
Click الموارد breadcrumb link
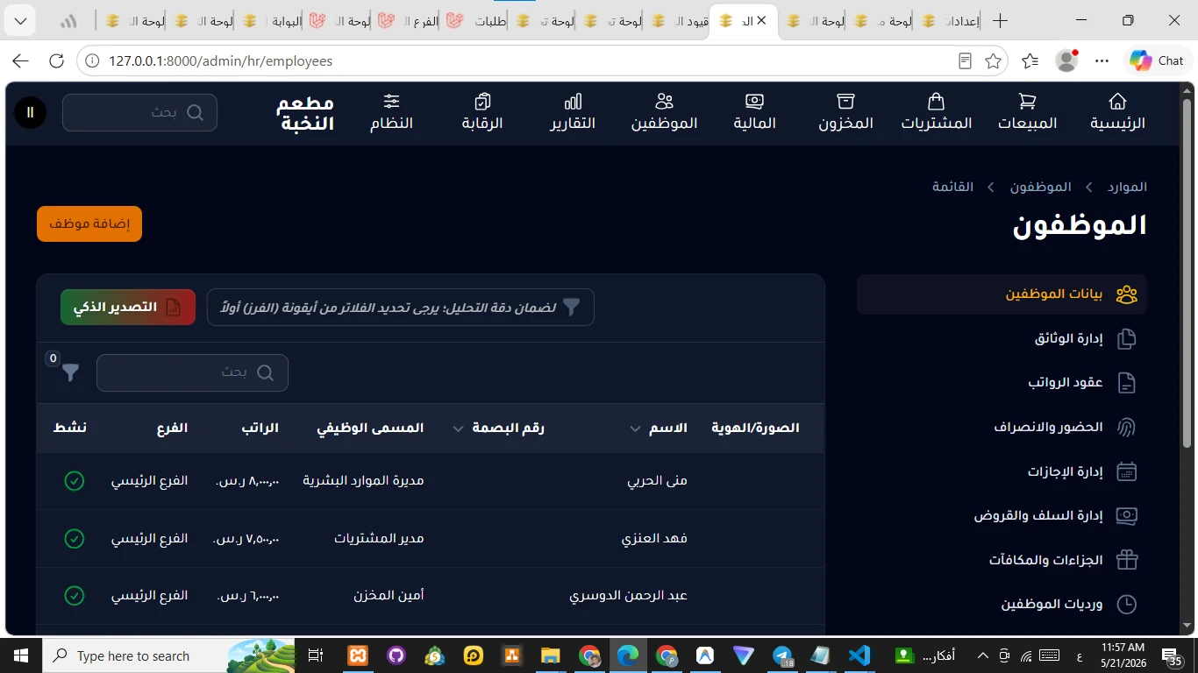[x=1127, y=187]
